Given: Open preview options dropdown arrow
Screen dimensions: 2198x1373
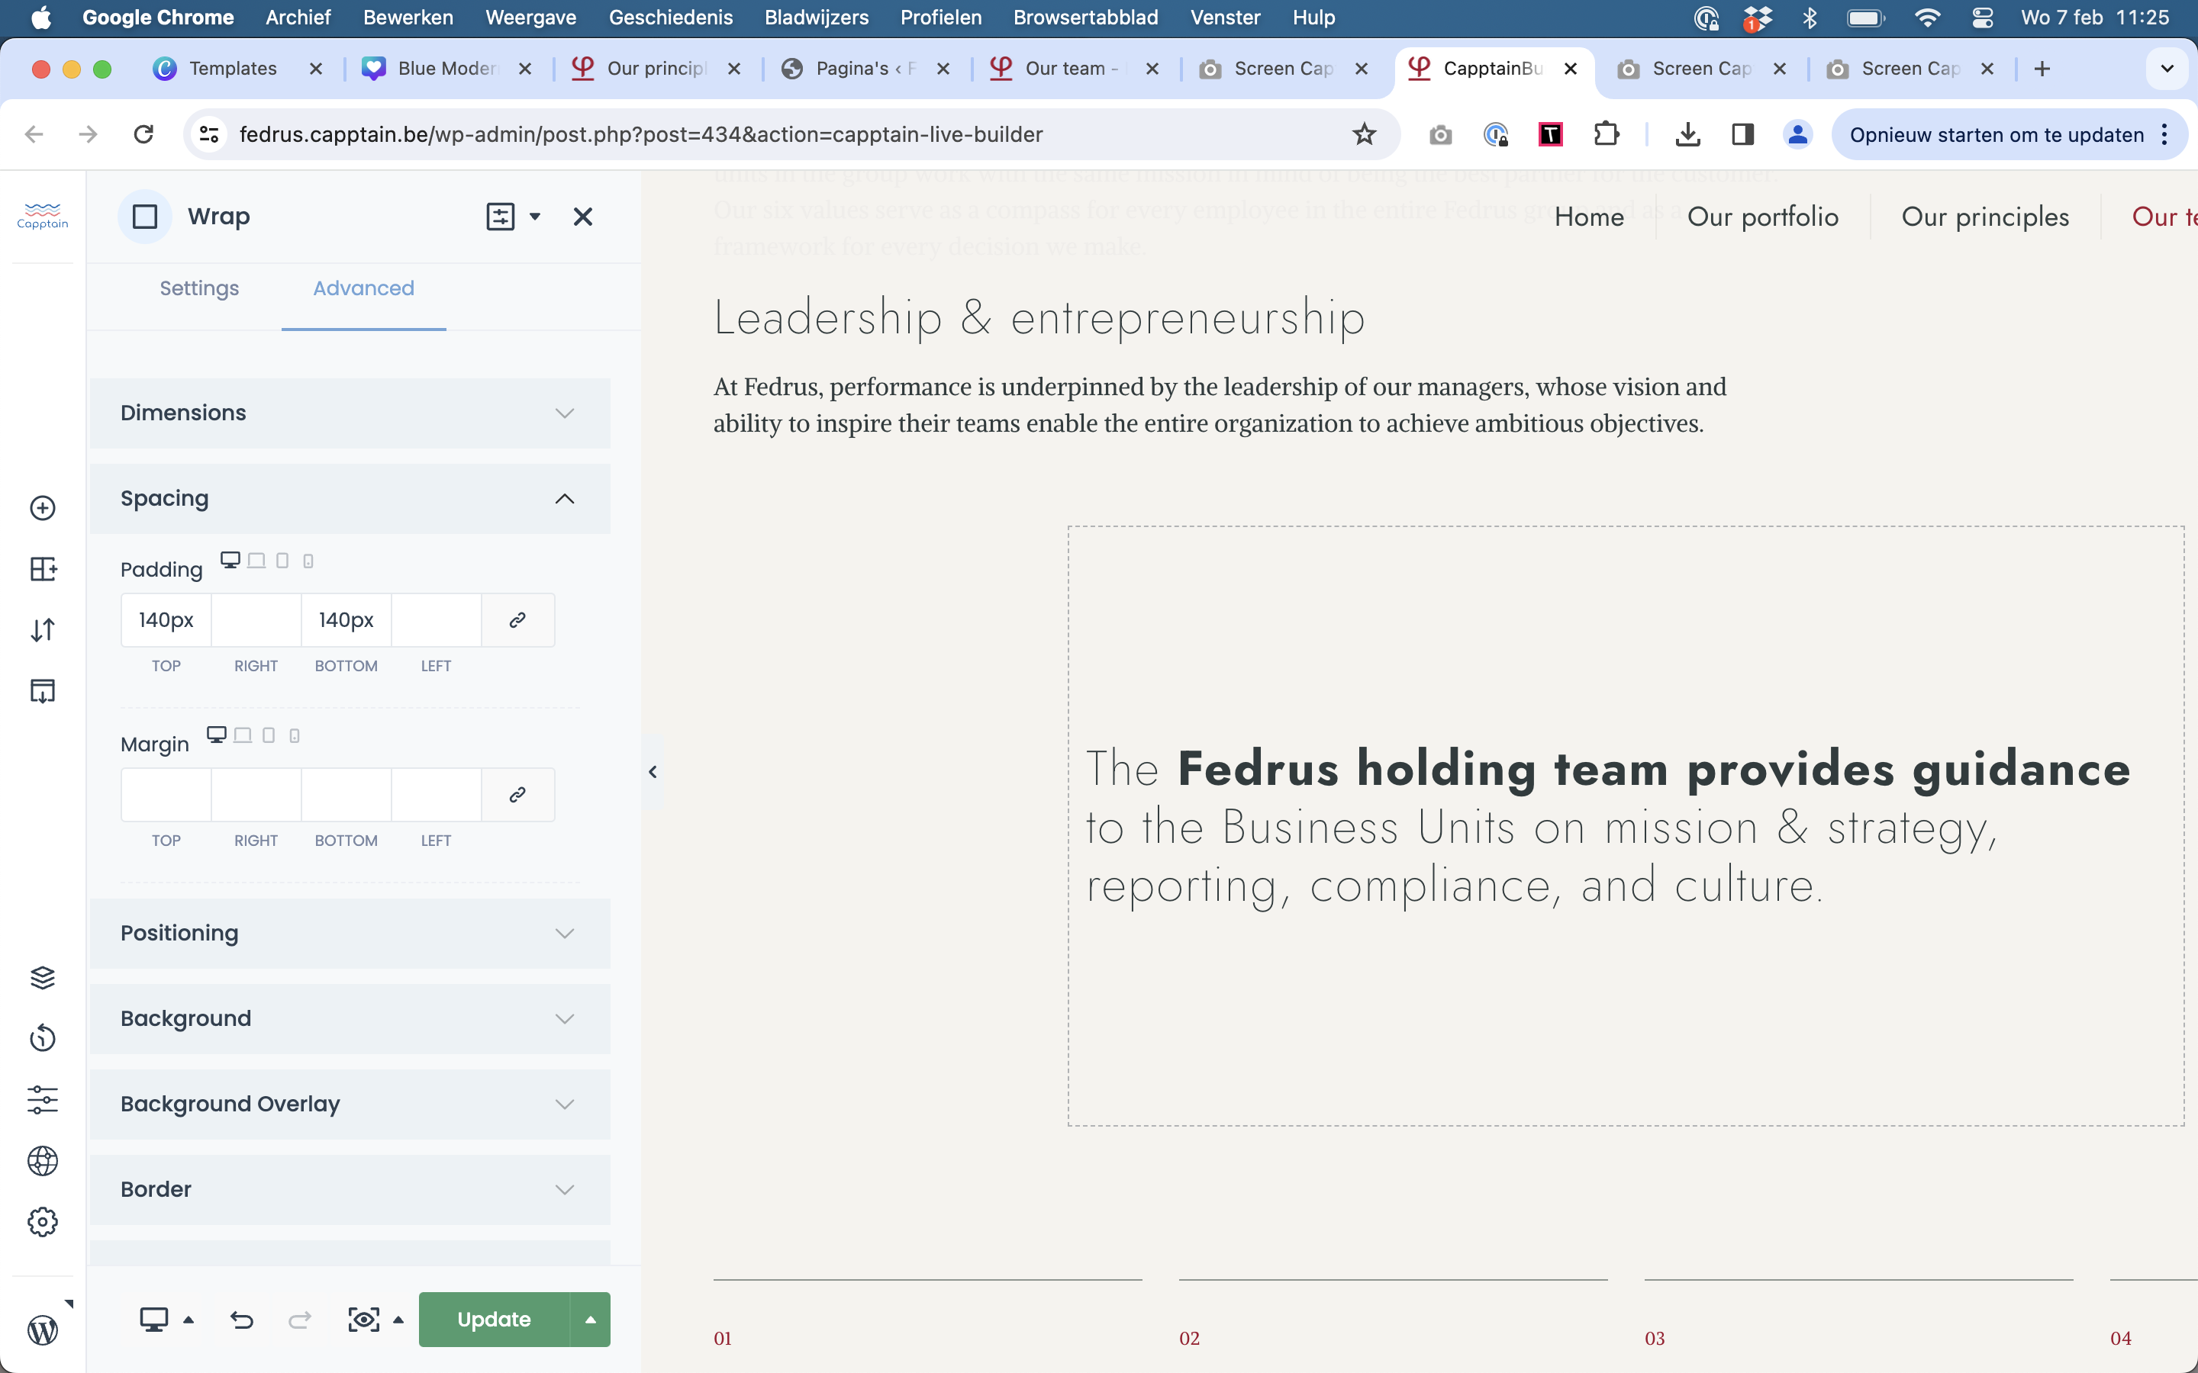Looking at the screenshot, I should [x=398, y=1320].
